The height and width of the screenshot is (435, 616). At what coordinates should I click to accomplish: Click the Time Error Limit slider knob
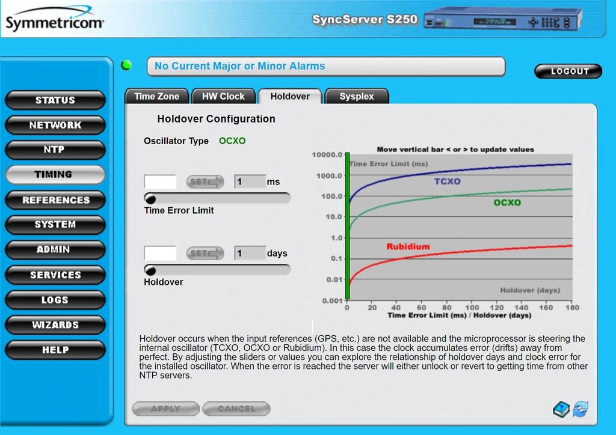click(150, 198)
